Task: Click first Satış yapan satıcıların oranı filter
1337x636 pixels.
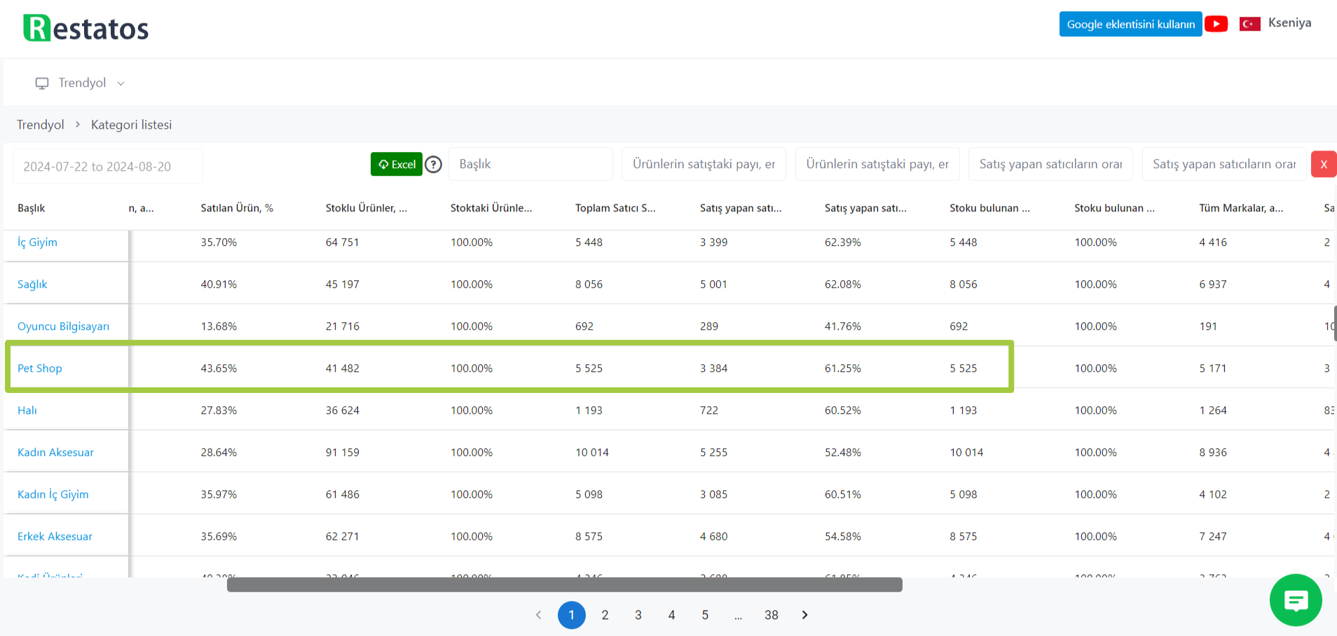Action: click(1050, 164)
